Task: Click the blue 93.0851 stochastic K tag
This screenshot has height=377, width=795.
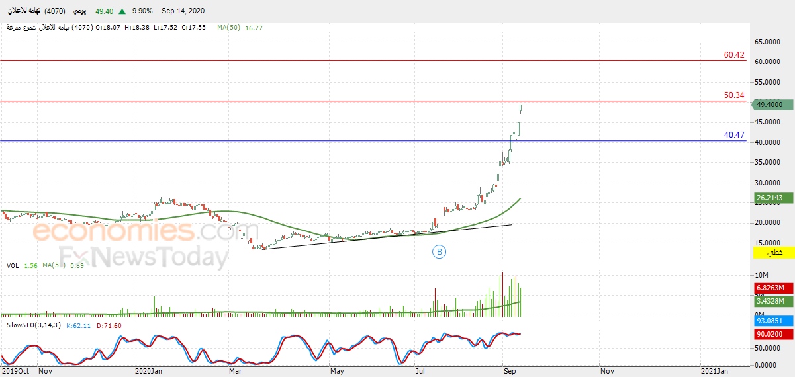Action: tap(773, 321)
